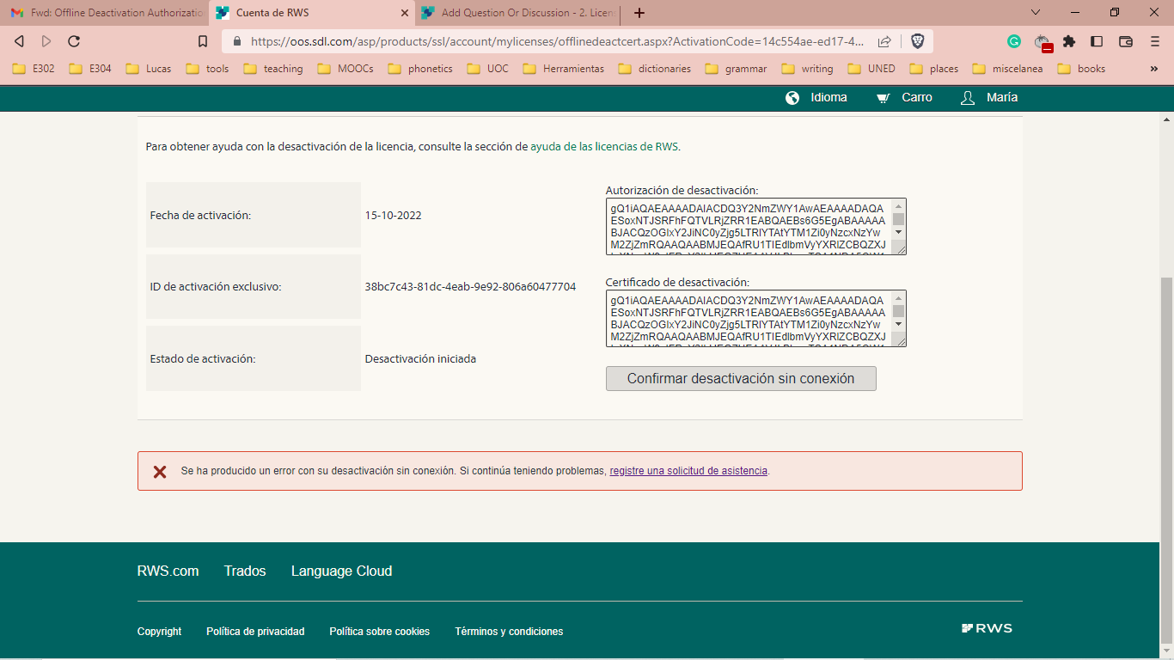Click the share icon in the address bar
The height and width of the screenshot is (660, 1174).
click(x=884, y=40)
